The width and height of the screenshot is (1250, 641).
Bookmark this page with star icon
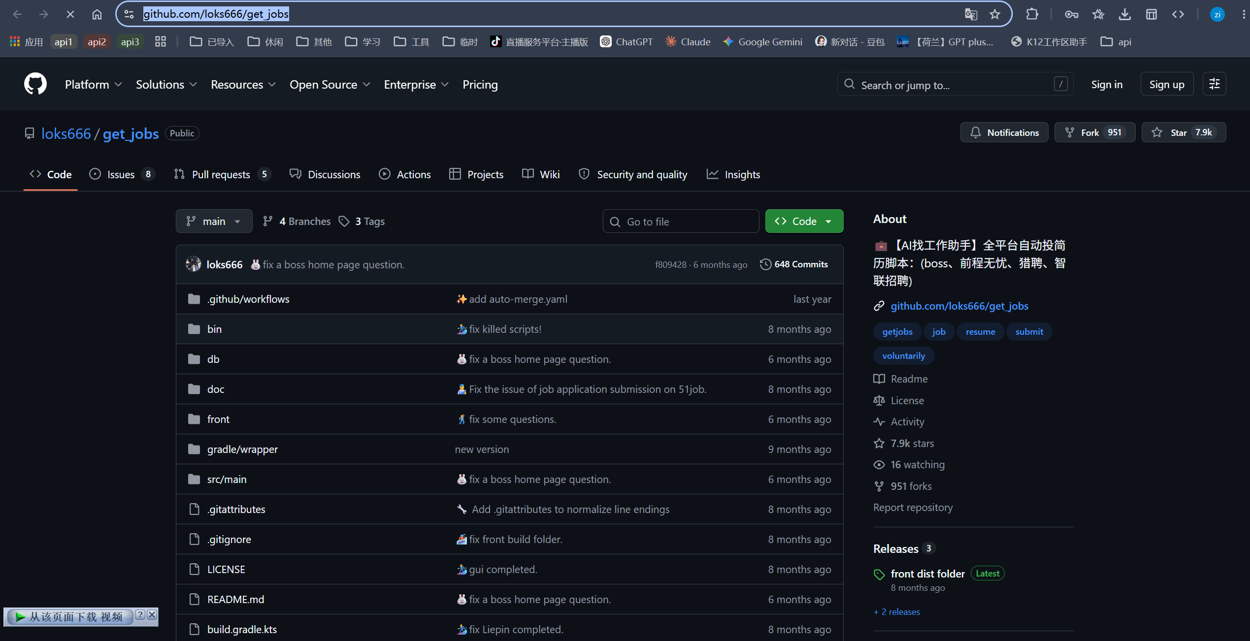(995, 14)
